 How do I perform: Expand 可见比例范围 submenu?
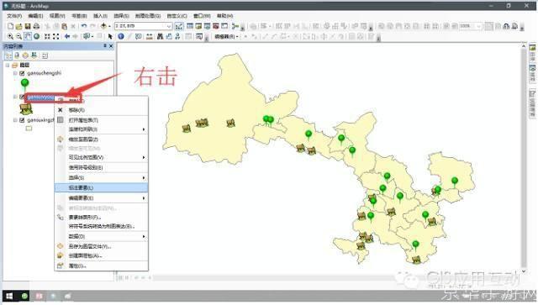pyautogui.click(x=101, y=157)
